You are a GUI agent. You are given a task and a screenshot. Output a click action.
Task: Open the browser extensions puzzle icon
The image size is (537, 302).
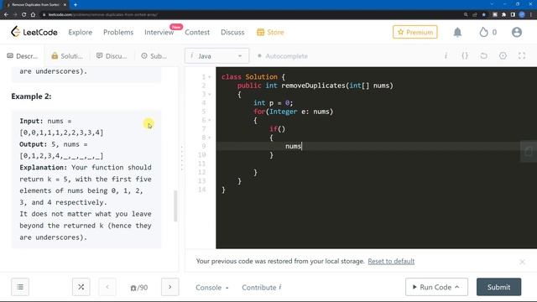pyautogui.click(x=503, y=15)
